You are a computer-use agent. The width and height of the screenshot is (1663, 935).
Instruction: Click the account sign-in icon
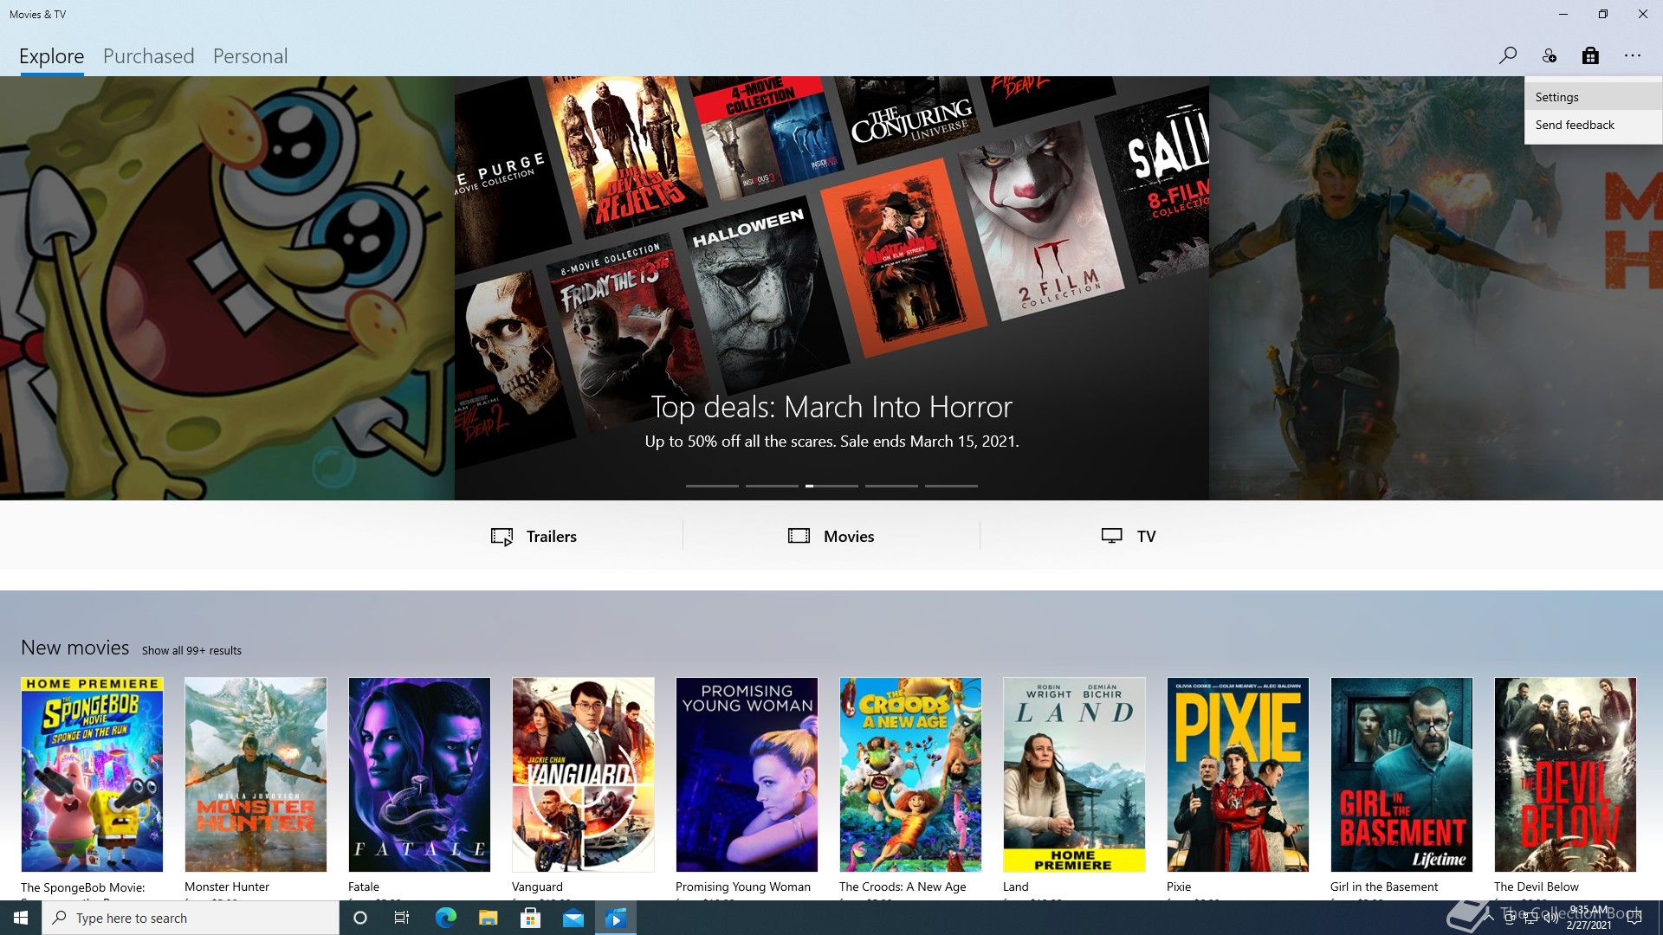click(x=1549, y=56)
